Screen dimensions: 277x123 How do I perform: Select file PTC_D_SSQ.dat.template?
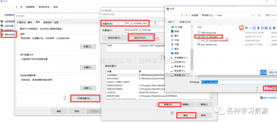click(x=213, y=40)
